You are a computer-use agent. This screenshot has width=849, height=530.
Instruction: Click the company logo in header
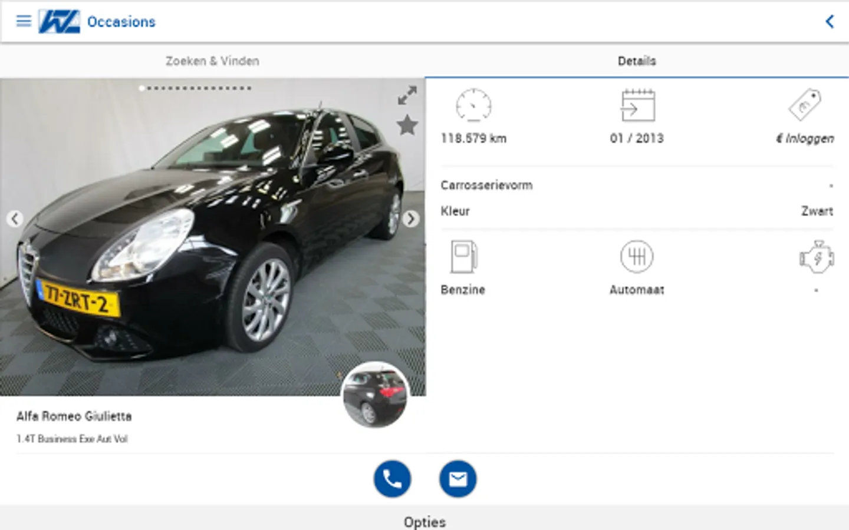click(x=59, y=22)
